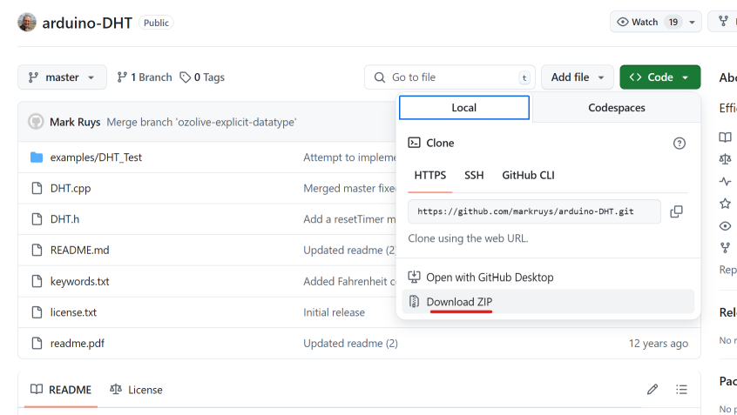Click the clone help question mark icon

(680, 144)
